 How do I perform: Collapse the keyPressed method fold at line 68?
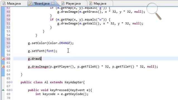(11, 90)
